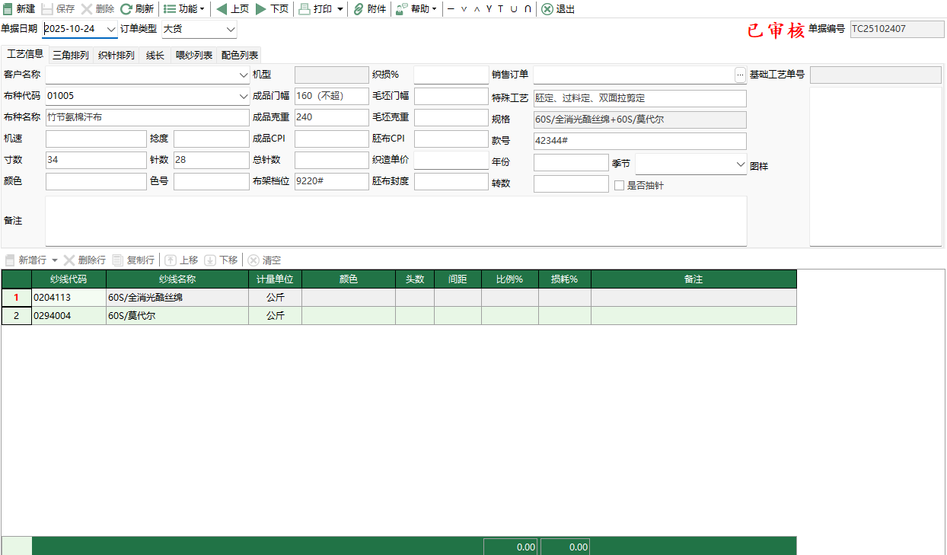Expand the 季节 season dropdown

tap(741, 164)
